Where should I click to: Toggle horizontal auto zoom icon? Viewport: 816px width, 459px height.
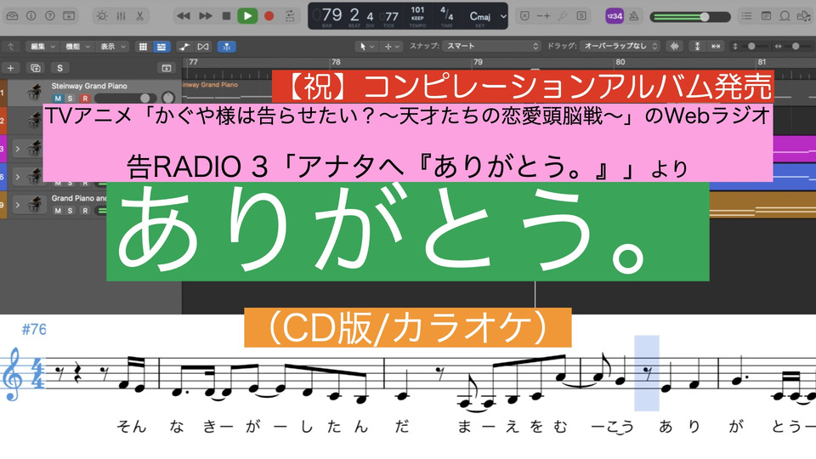coord(716,46)
